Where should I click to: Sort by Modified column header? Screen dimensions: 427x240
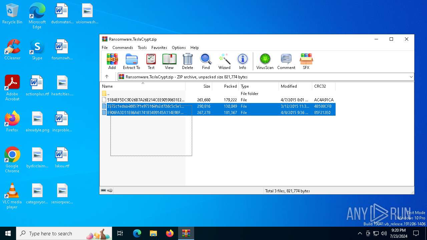point(296,86)
